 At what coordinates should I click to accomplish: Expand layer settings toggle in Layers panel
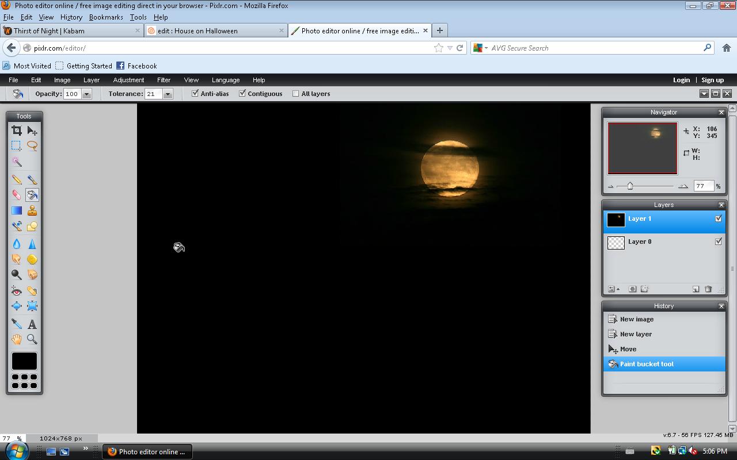[614, 289]
